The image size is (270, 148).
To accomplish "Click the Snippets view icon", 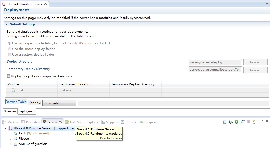I will click(x=103, y=122).
